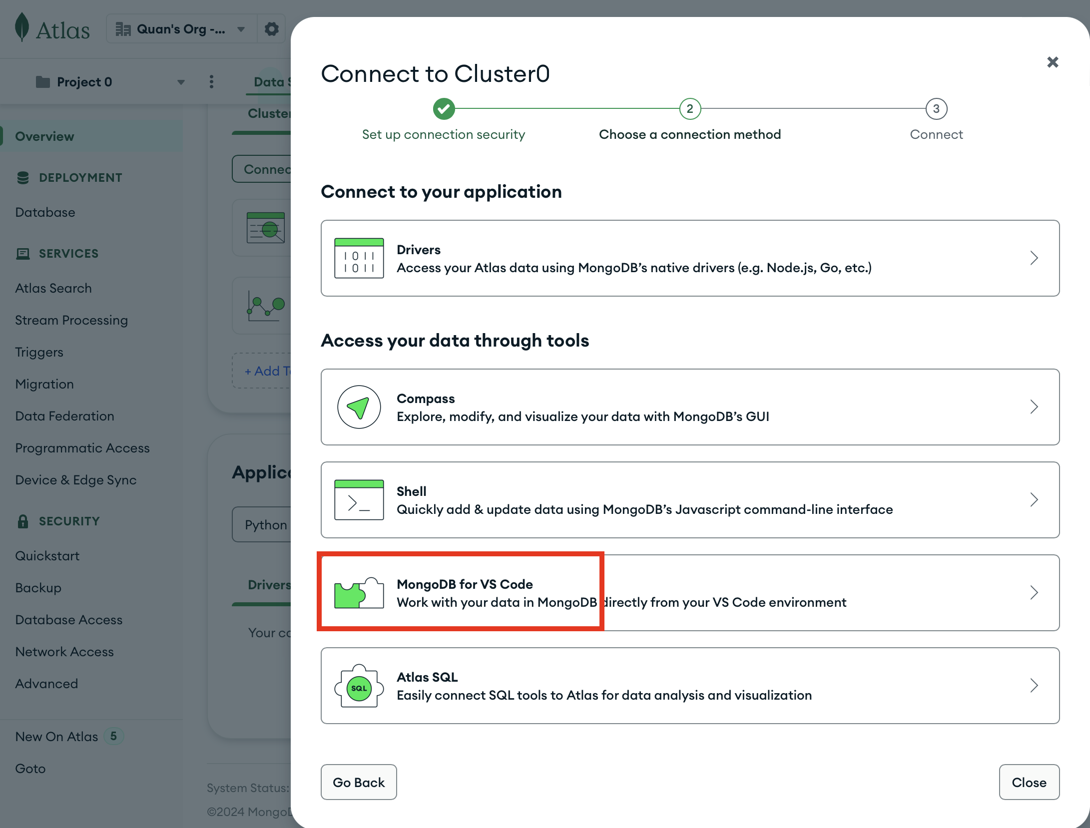
Task: Expand the Atlas SQL option chevron
Action: 1034,686
